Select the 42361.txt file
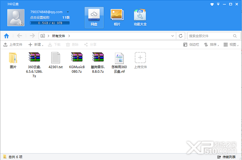Viewport: 242px width, 160px height. pyautogui.click(x=56, y=60)
